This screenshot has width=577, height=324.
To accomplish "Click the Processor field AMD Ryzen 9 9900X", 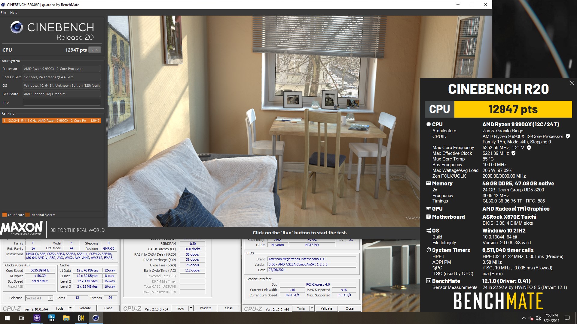I will [x=62, y=69].
